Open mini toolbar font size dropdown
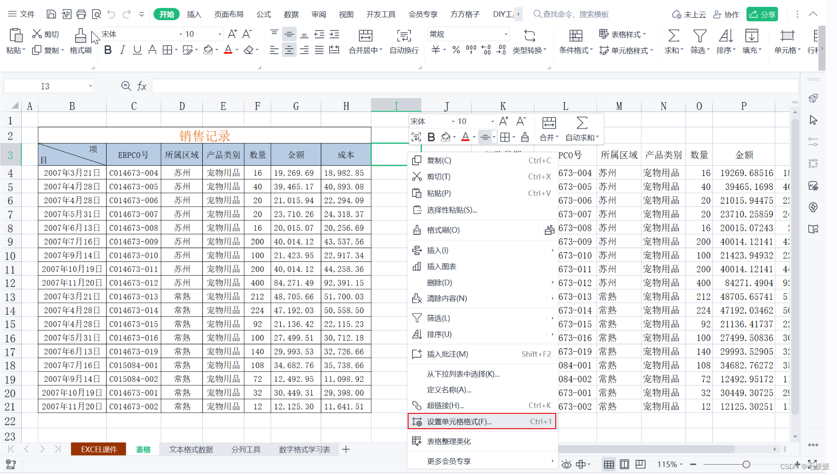This screenshot has width=837, height=475. coord(493,121)
